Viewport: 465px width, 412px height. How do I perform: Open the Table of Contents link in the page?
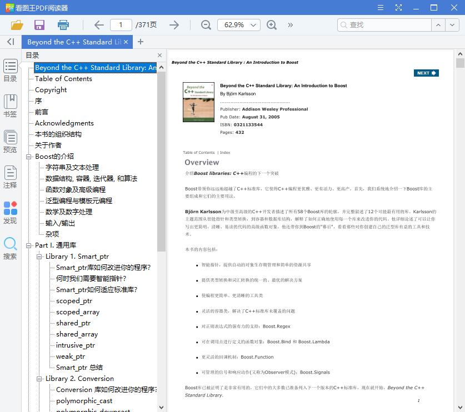click(x=198, y=152)
